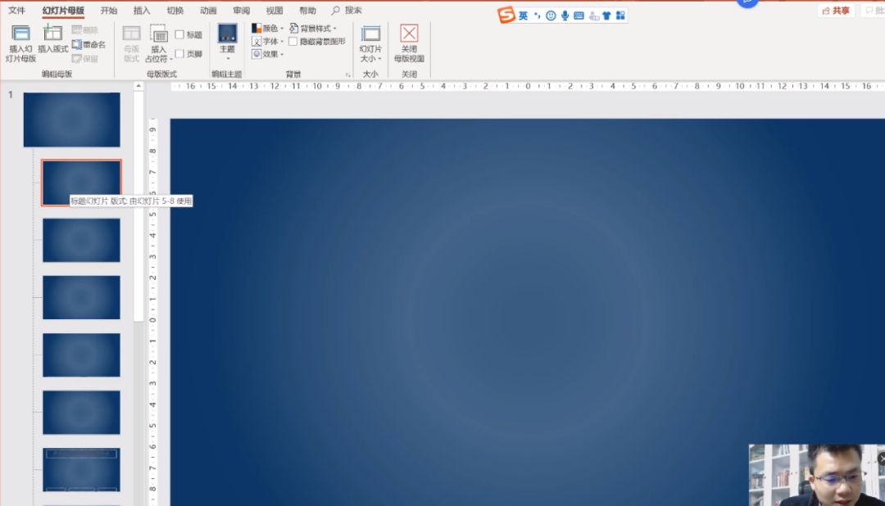Click the Search (搜索) box
The height and width of the screenshot is (506, 885).
347,10
